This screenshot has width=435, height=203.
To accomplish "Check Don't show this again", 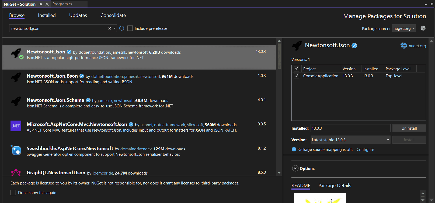I will point(13,193).
